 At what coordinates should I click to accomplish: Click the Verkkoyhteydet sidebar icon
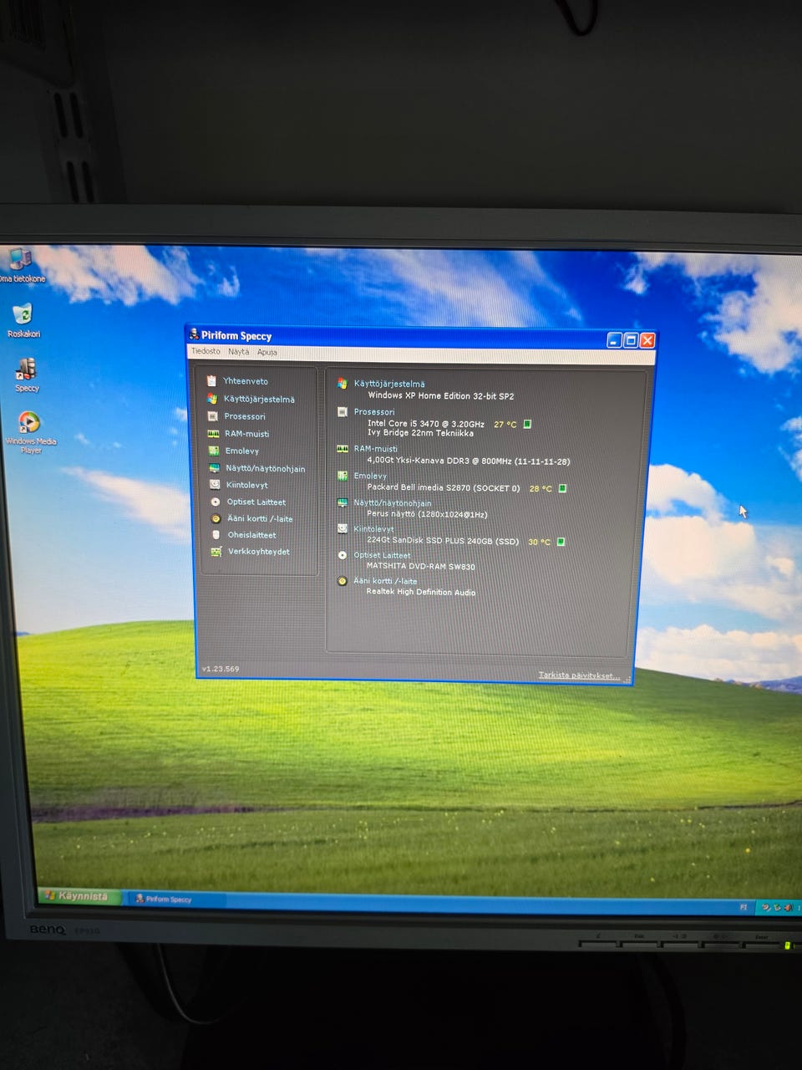click(x=216, y=552)
